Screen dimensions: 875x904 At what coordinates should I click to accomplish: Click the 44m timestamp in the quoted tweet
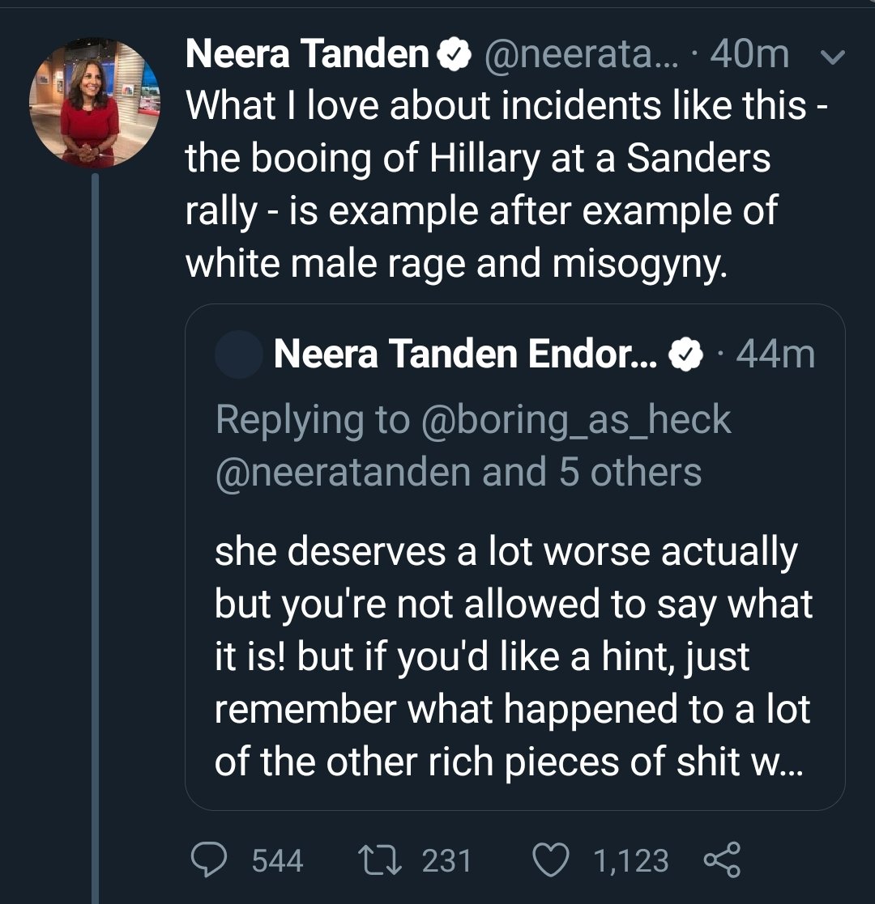[x=775, y=354]
